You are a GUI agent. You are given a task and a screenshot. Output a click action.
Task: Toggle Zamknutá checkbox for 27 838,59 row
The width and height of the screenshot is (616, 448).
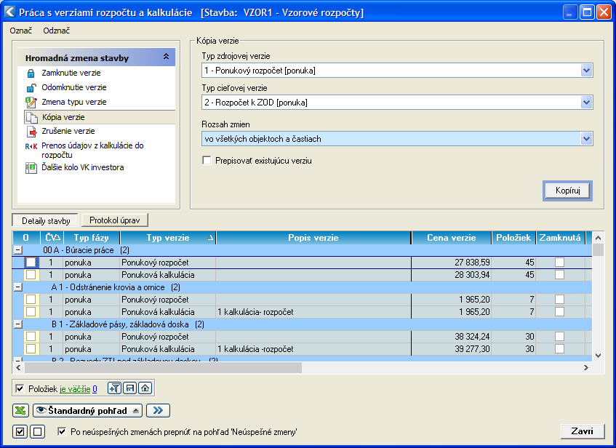click(559, 262)
